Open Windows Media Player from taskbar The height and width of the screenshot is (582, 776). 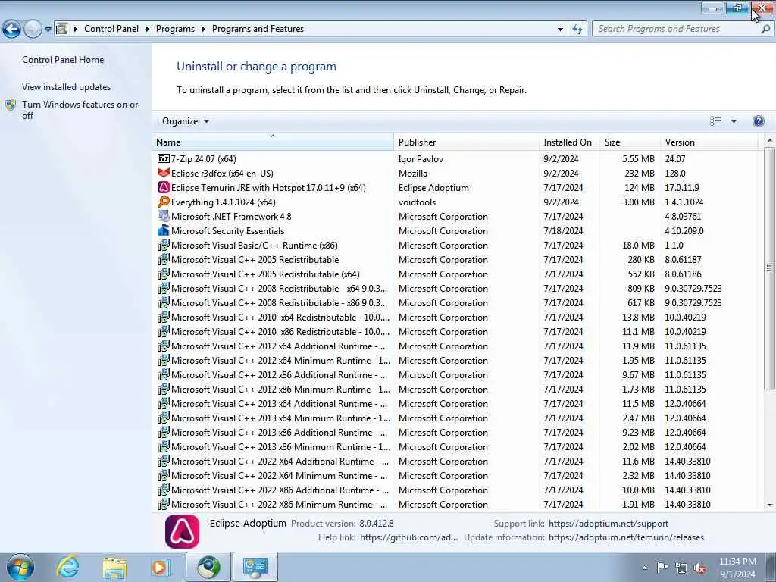tap(161, 567)
